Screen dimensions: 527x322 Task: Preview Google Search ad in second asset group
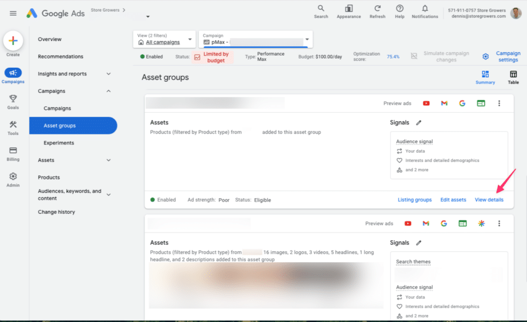pyautogui.click(x=444, y=223)
